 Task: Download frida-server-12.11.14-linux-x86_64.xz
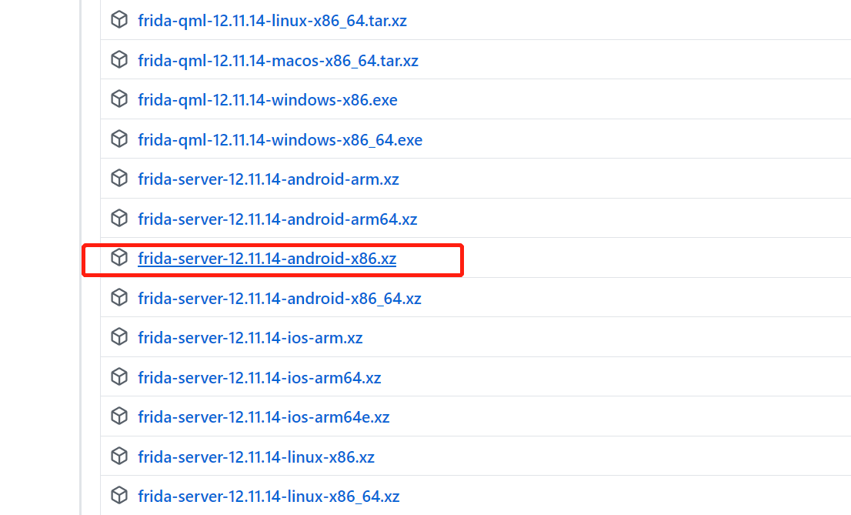click(x=269, y=495)
